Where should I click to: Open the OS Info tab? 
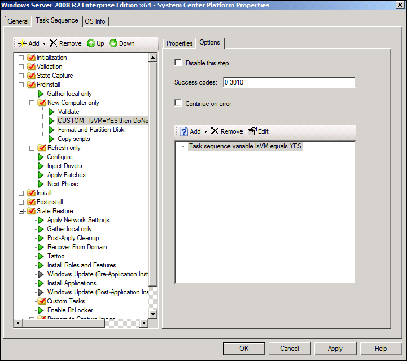tap(95, 21)
